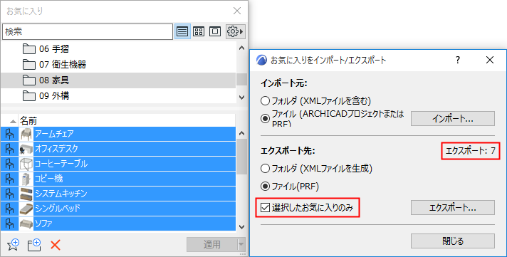Select コピー機 favorite
507x257 pixels.
click(118, 179)
